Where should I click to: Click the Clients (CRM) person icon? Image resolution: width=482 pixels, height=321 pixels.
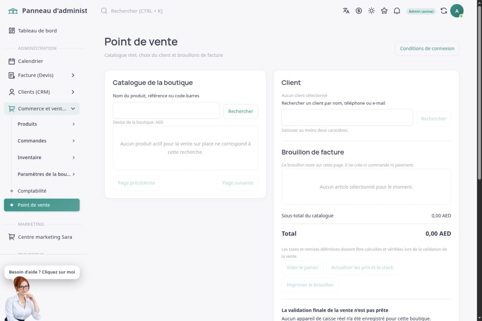[12, 92]
